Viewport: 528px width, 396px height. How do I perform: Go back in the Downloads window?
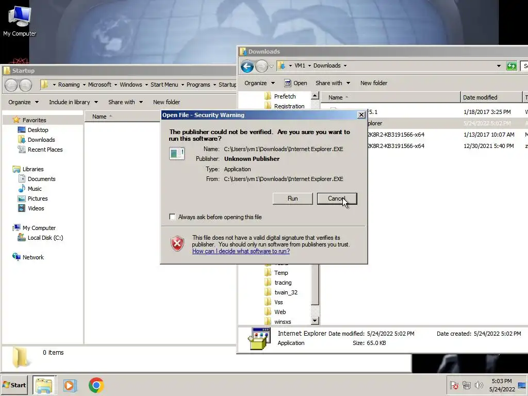pos(247,66)
